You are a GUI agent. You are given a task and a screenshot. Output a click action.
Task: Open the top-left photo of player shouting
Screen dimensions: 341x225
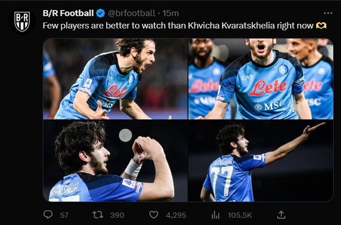pos(115,79)
